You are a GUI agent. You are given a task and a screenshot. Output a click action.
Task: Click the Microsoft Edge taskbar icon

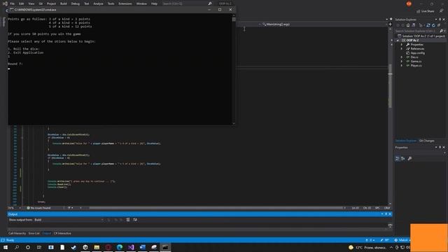[120, 247]
